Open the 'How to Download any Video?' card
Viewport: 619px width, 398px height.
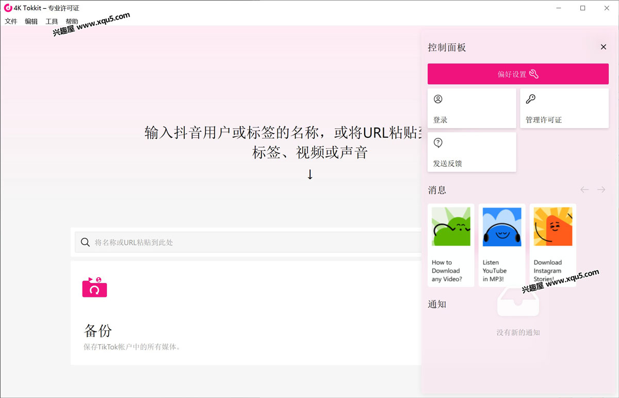click(451, 245)
